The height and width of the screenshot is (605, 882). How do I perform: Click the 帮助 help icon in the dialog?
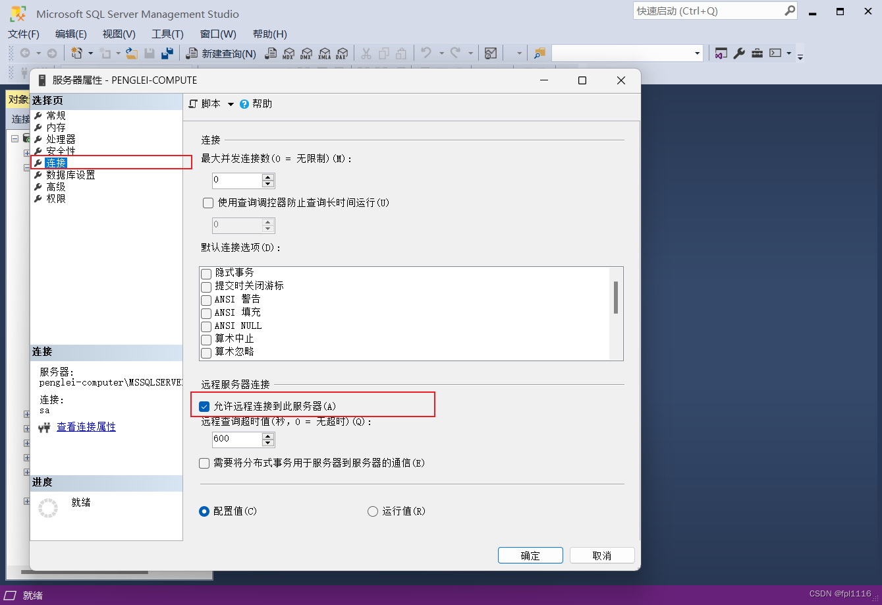(245, 103)
